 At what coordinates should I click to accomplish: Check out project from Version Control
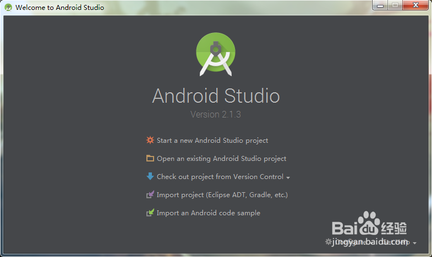(220, 177)
